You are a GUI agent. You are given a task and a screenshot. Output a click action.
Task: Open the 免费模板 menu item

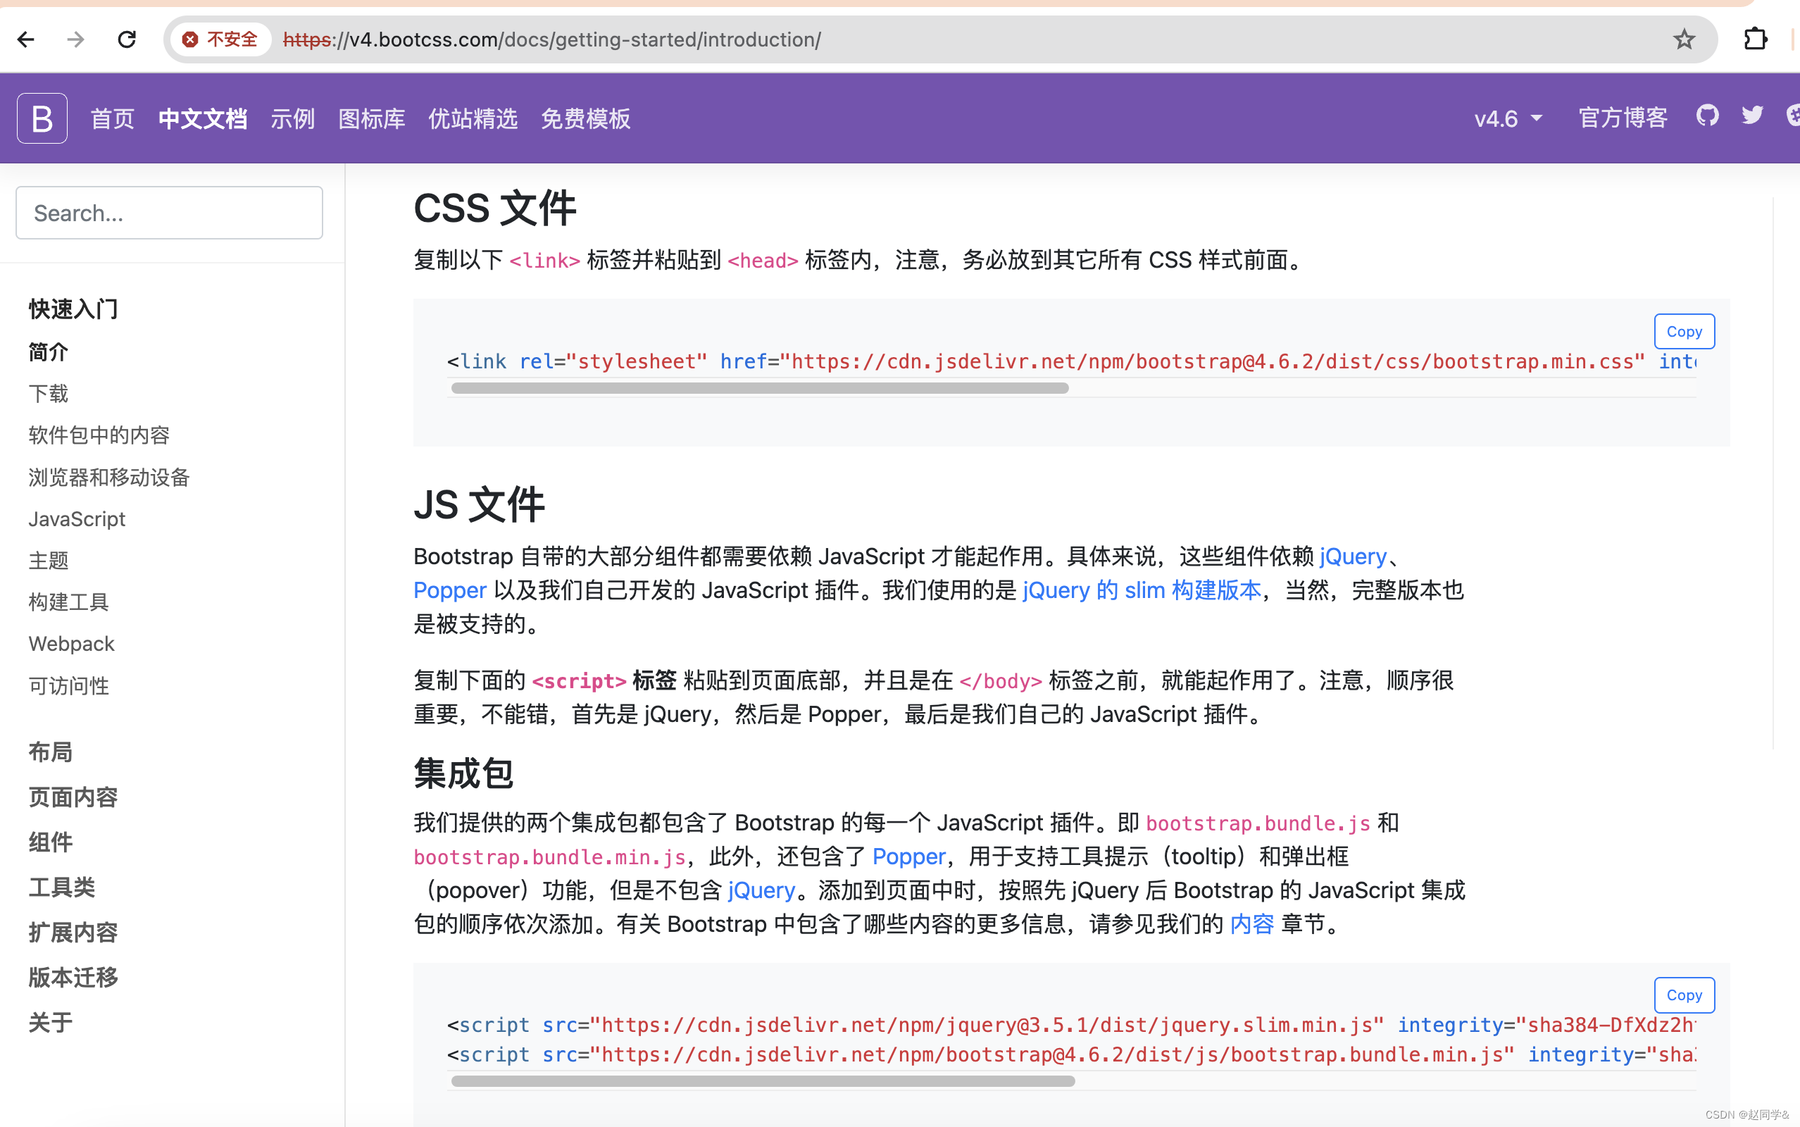click(x=586, y=119)
